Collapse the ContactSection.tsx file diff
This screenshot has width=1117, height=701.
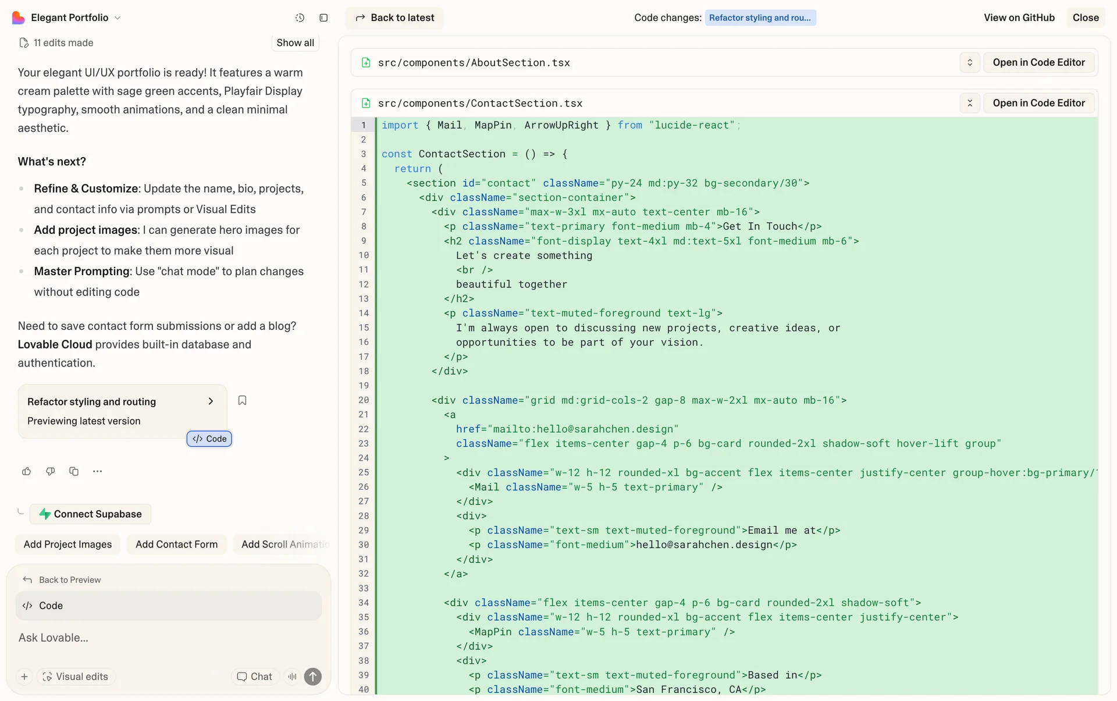(969, 103)
